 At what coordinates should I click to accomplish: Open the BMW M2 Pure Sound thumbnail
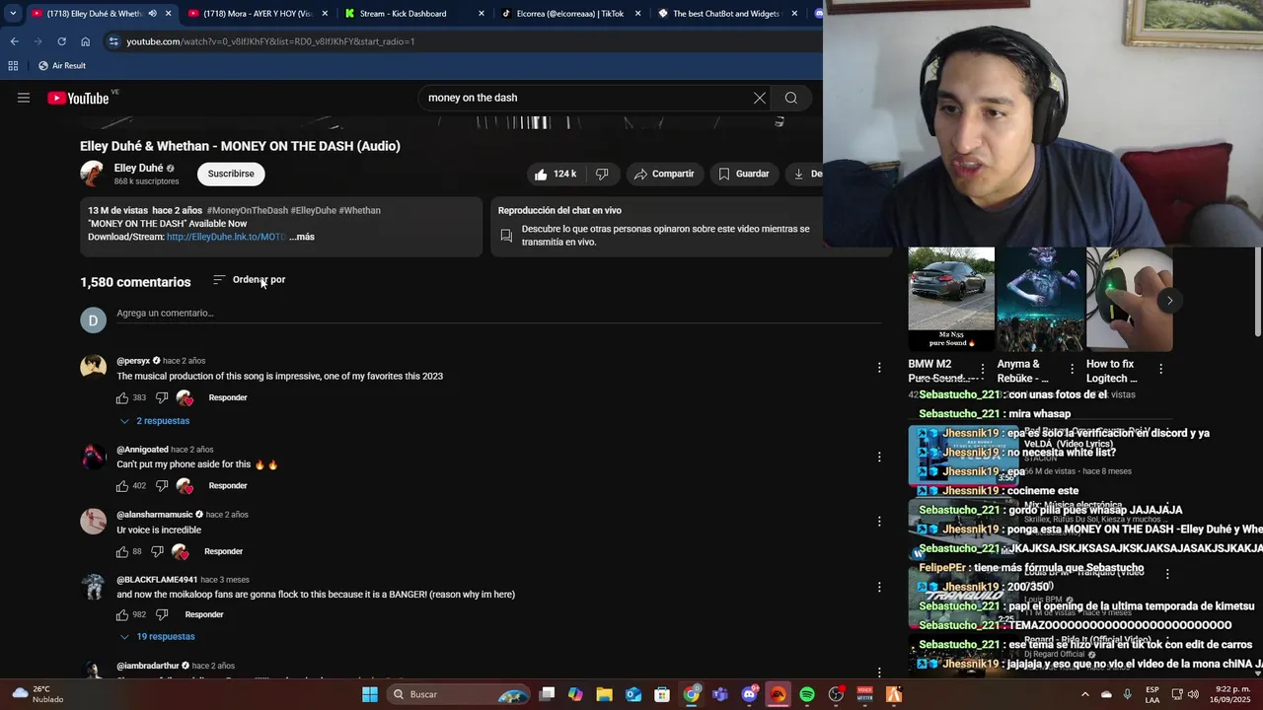pos(951,300)
